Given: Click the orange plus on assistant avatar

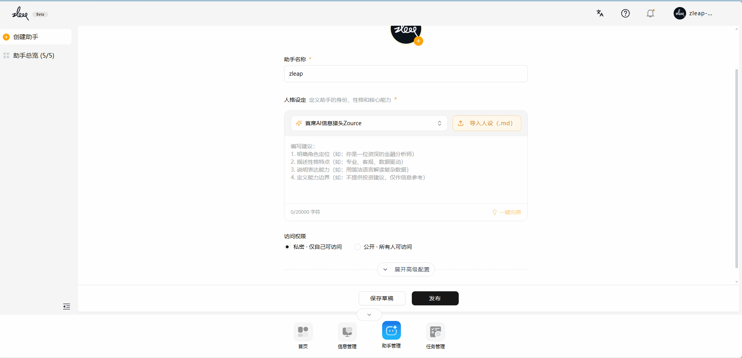Looking at the screenshot, I should pyautogui.click(x=418, y=41).
